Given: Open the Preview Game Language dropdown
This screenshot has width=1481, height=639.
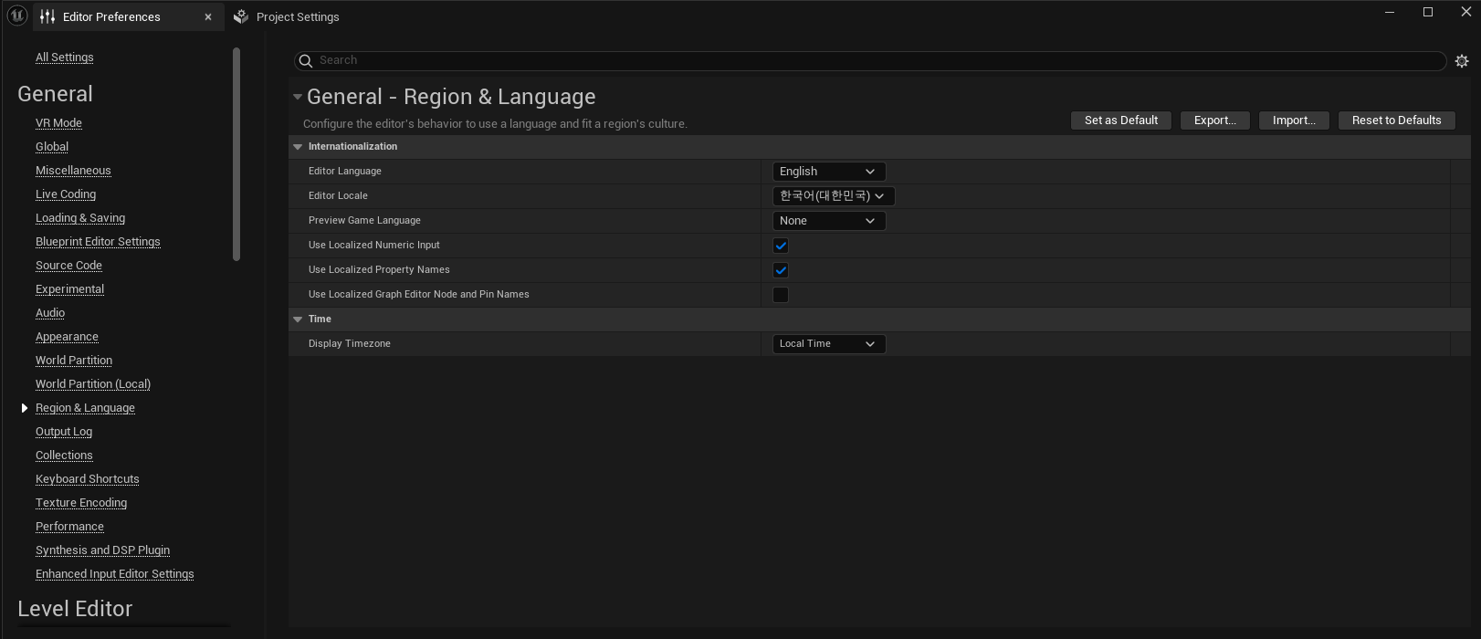Looking at the screenshot, I should [829, 221].
